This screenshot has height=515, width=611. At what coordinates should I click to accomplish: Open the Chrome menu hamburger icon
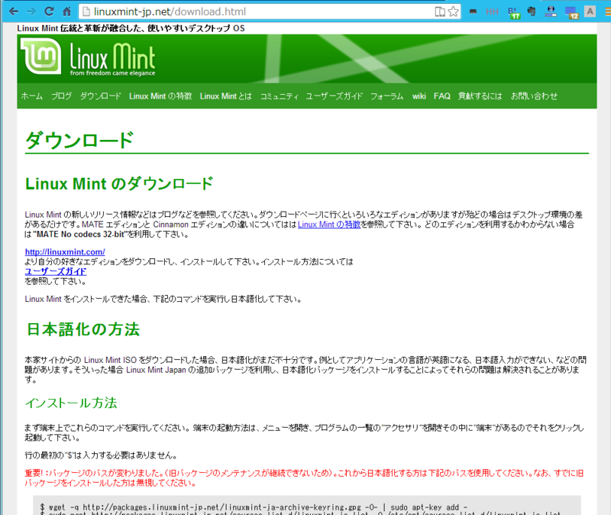[x=608, y=11]
